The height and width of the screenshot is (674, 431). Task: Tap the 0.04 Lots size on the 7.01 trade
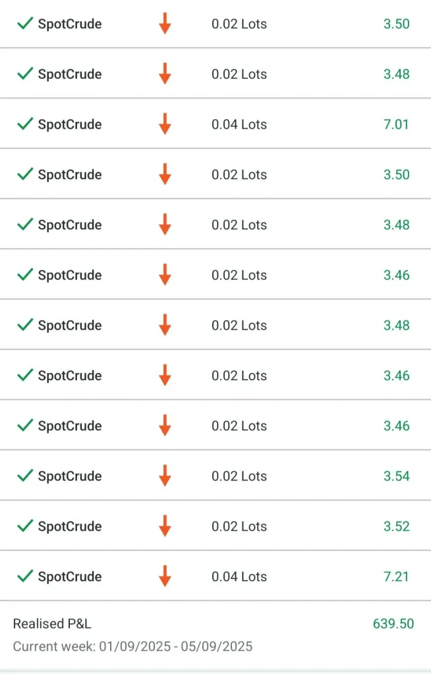239,125
